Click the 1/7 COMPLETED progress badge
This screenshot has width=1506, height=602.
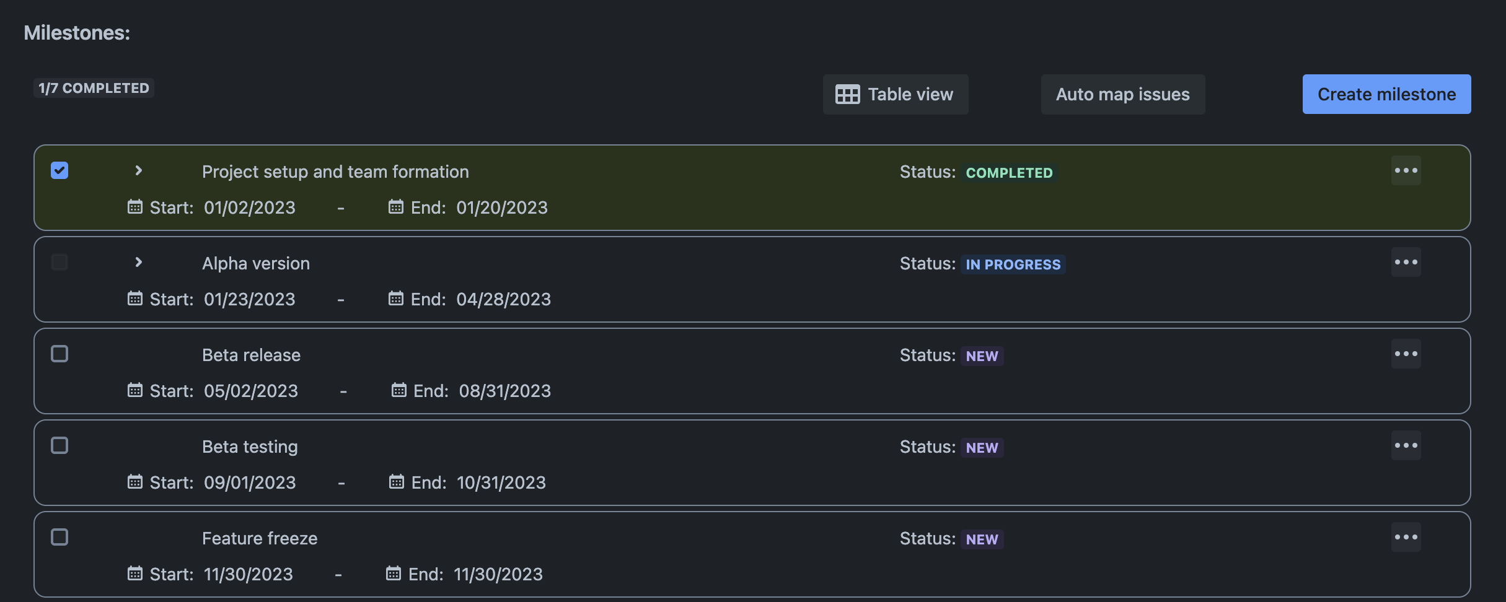click(94, 88)
